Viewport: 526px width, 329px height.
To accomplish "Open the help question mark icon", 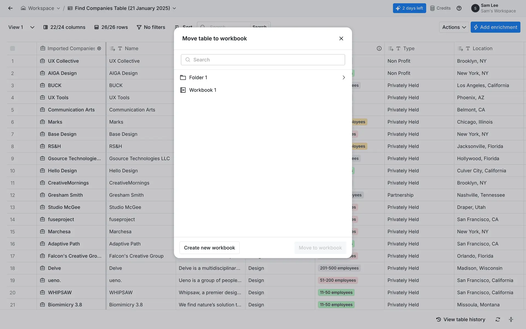I will coord(459,8).
